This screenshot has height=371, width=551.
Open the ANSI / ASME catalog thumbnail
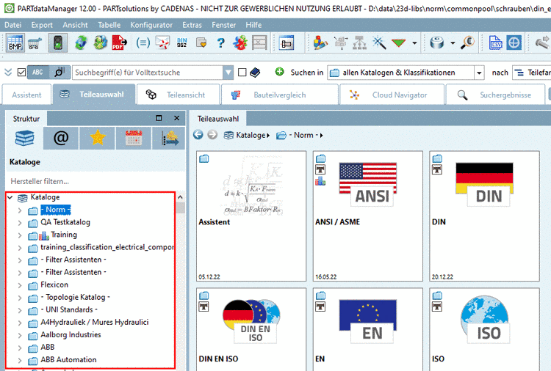coord(368,216)
